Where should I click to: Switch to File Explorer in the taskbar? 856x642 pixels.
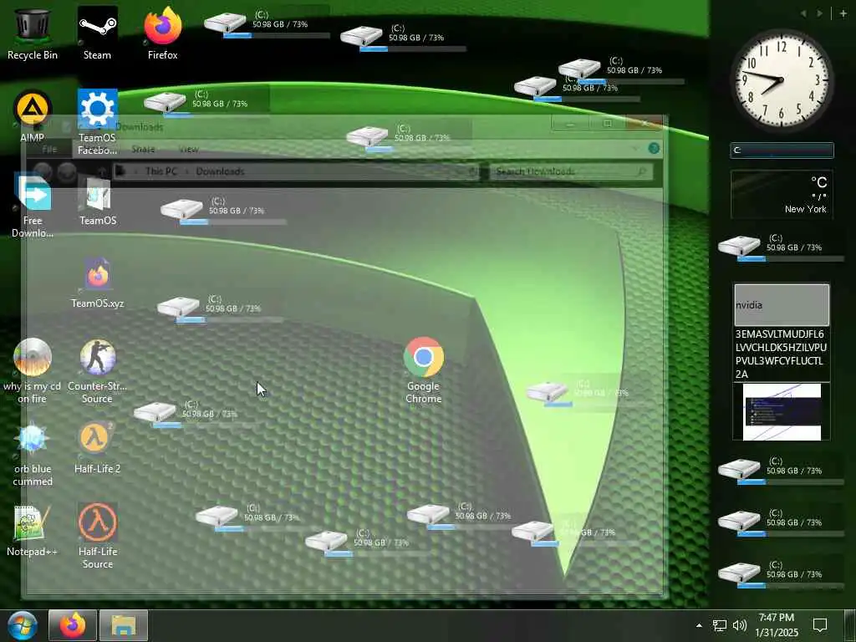pyautogui.click(x=124, y=625)
